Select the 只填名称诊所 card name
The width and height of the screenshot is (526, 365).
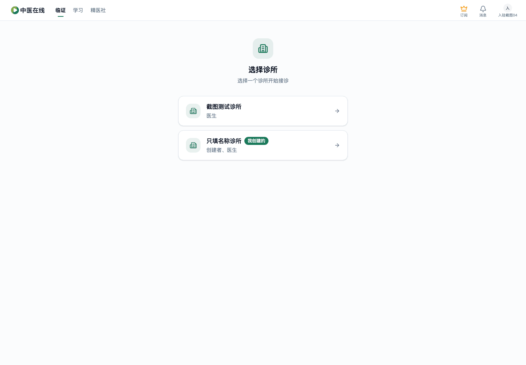click(224, 141)
